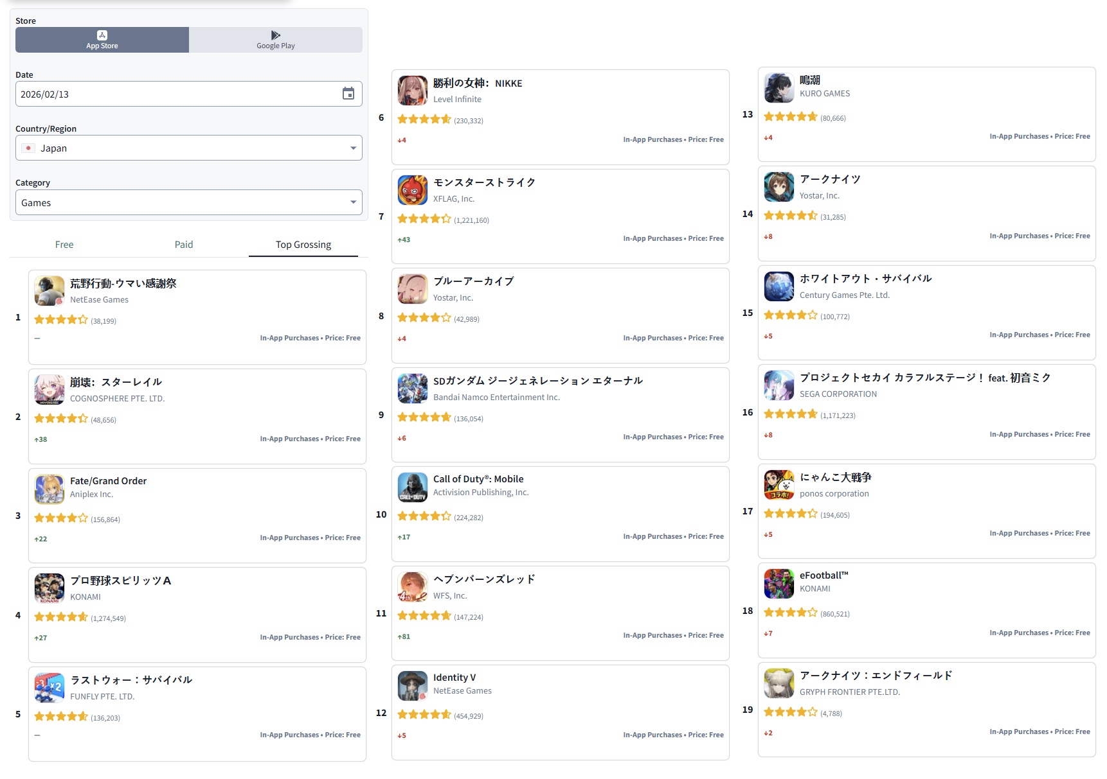Click the Monster Strike red icon
This screenshot has width=1107, height=779.
point(413,190)
